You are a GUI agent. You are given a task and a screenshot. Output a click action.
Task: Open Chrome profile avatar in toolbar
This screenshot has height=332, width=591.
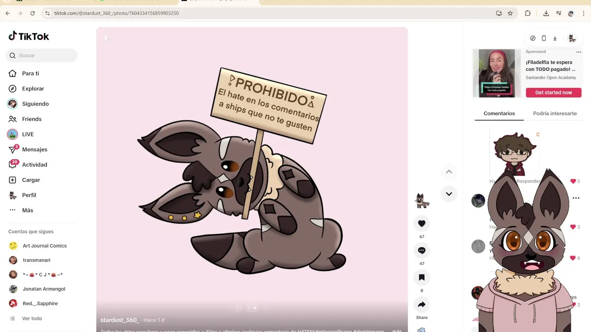tap(571, 13)
